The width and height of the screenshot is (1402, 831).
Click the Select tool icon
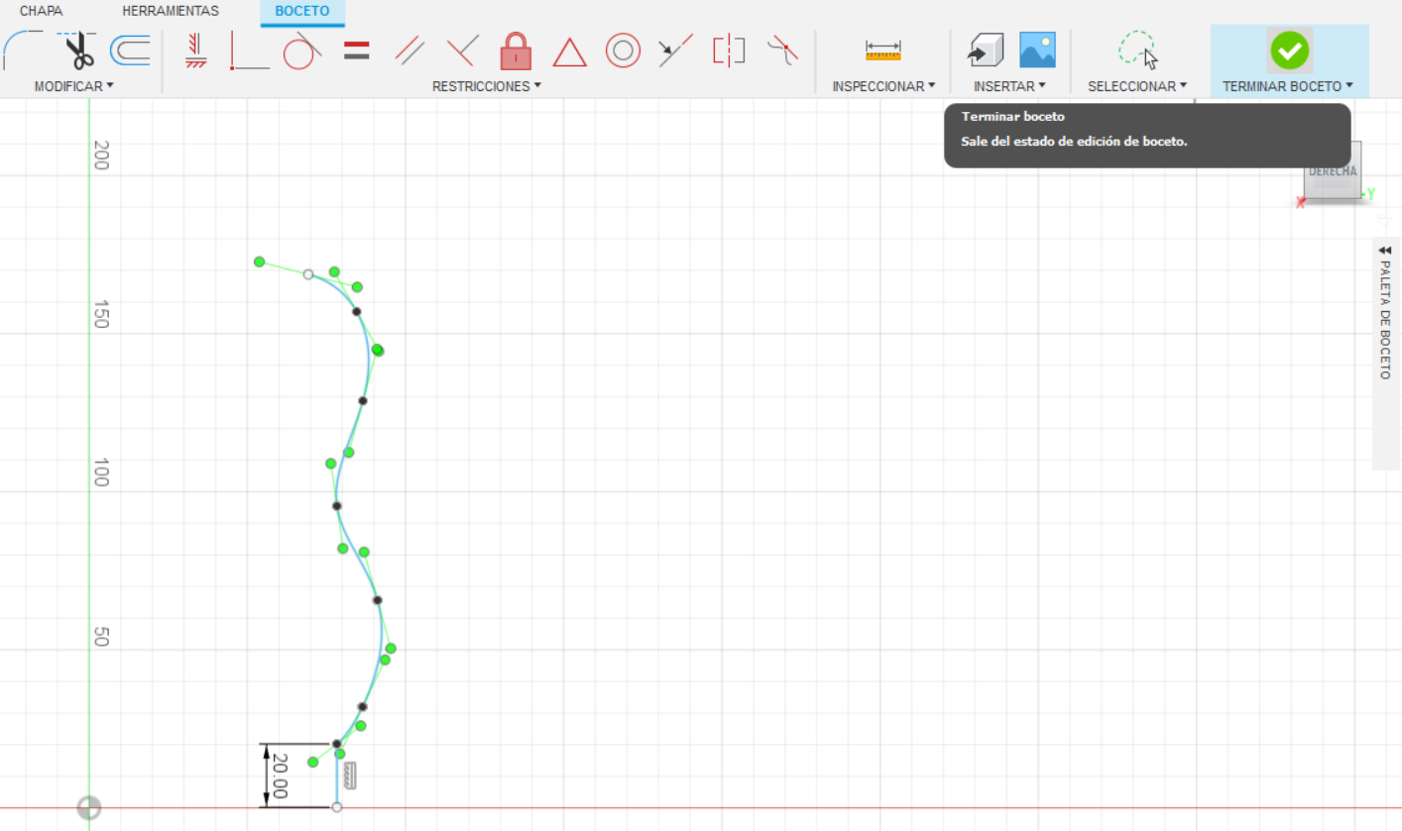[x=1137, y=50]
